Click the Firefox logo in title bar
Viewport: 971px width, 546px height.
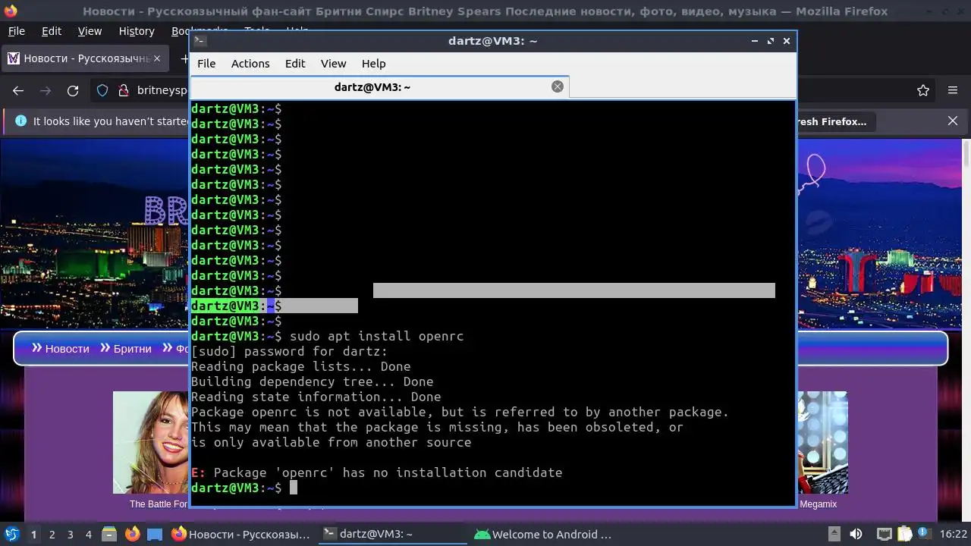9,11
